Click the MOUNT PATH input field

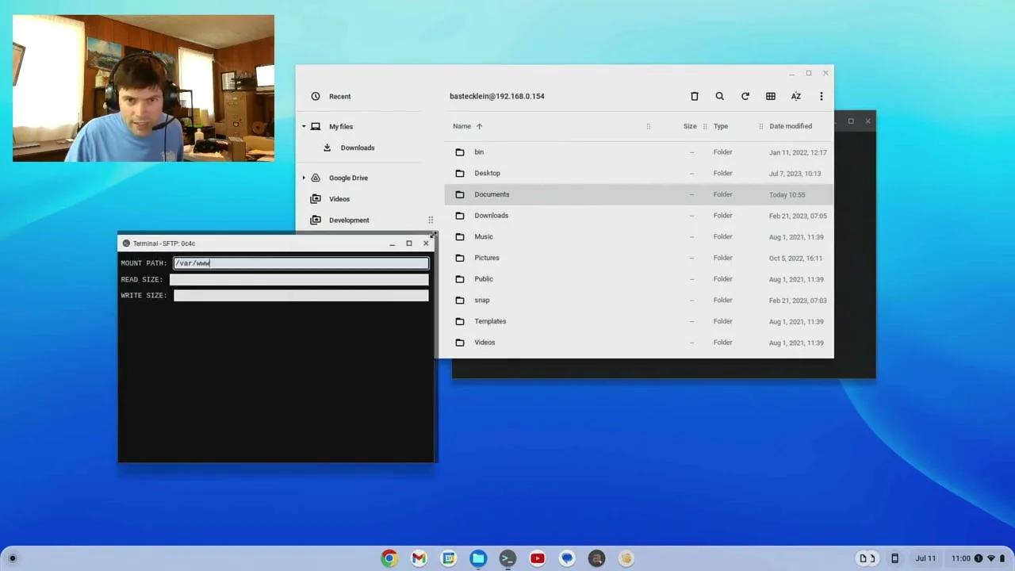301,263
